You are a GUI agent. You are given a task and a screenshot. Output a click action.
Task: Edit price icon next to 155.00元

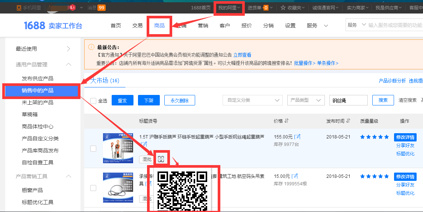tap(297, 137)
